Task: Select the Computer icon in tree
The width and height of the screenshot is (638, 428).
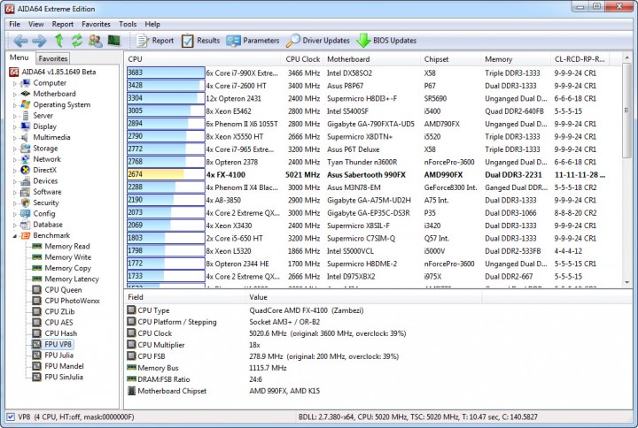Action: coord(25,83)
